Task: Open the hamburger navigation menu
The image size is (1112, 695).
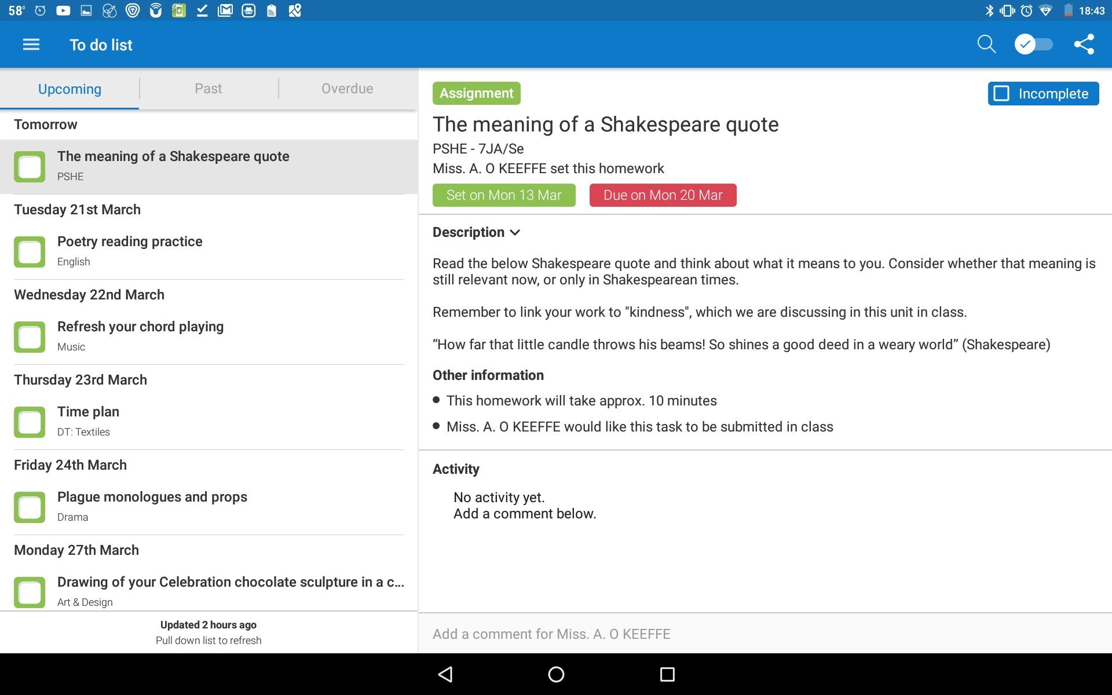Action: [x=31, y=45]
